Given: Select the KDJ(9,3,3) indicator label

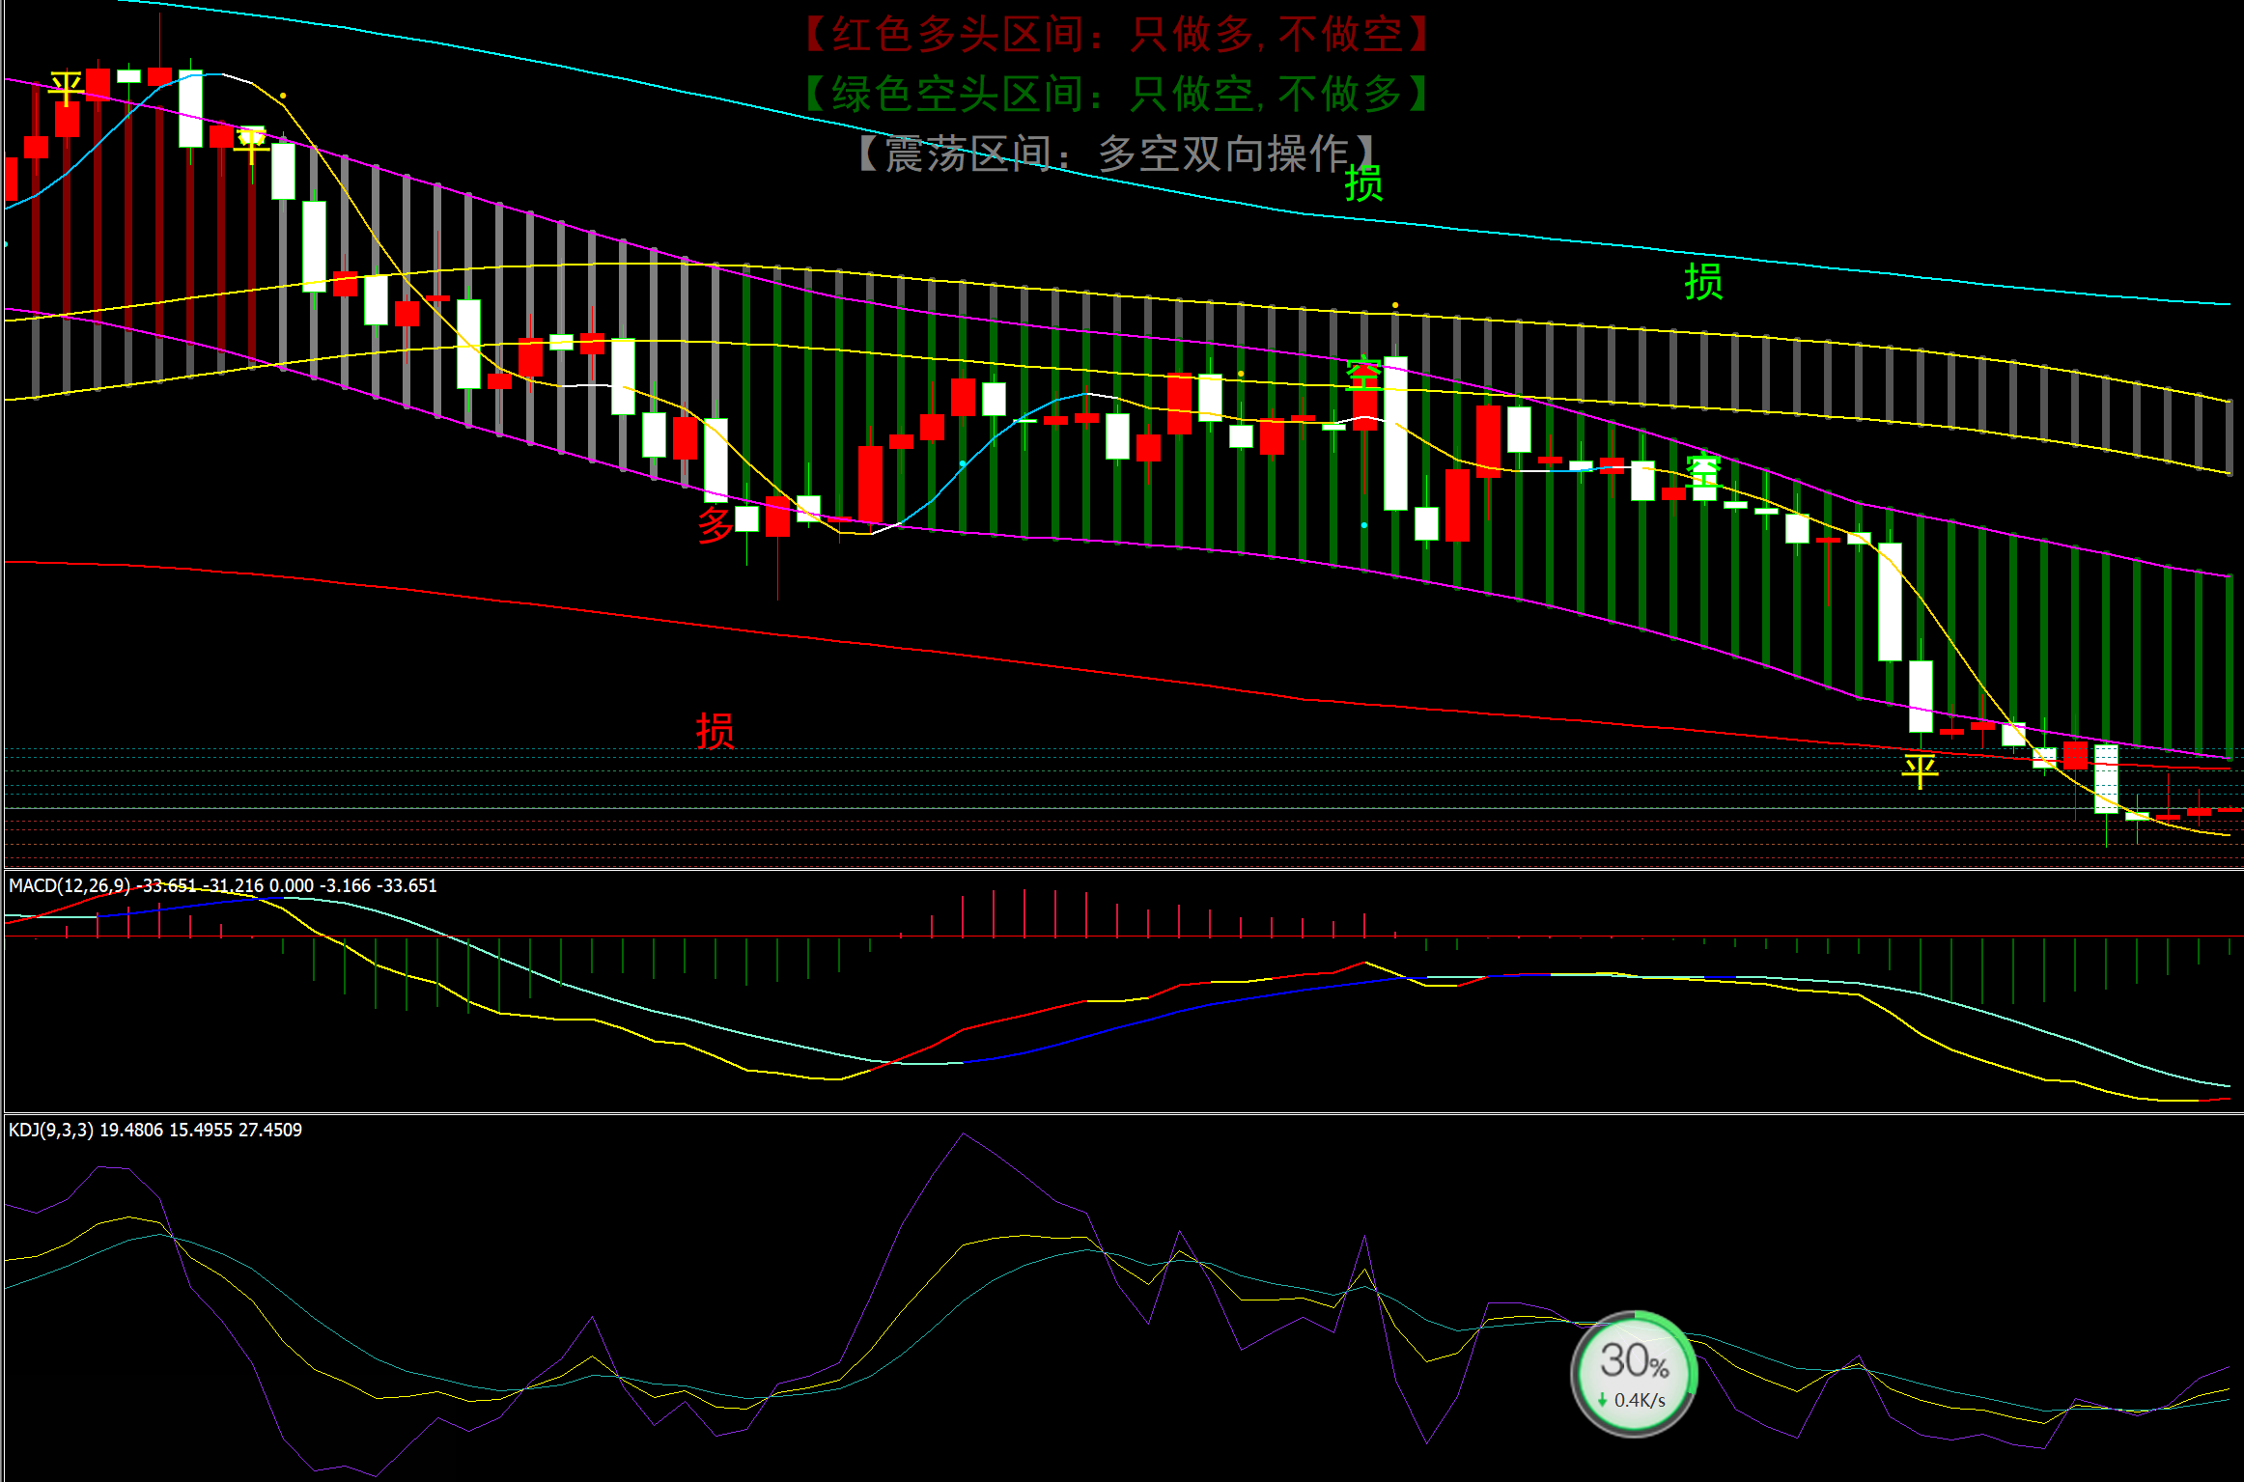Looking at the screenshot, I should 50,1130.
